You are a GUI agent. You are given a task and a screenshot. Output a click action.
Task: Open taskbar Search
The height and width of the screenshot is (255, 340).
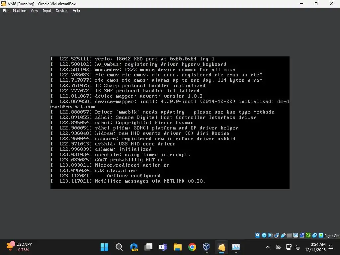tap(119, 247)
